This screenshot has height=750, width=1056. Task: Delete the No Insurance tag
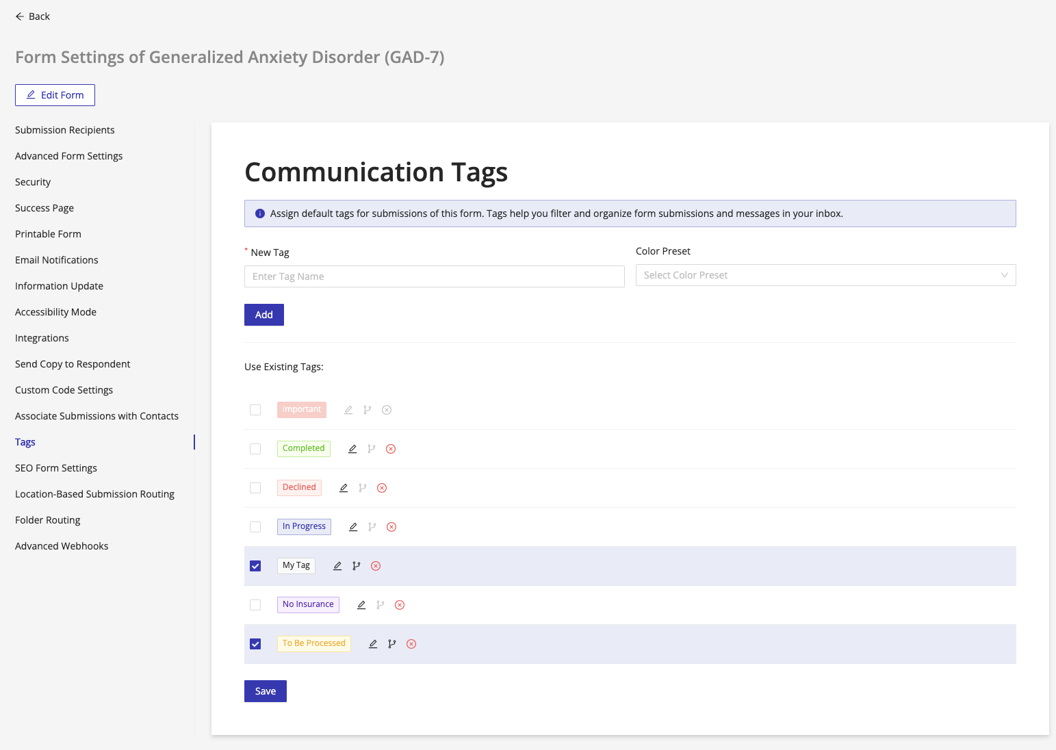tap(400, 605)
